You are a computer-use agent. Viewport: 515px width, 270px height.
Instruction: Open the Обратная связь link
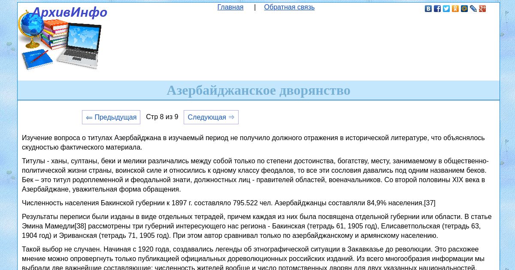click(x=289, y=7)
